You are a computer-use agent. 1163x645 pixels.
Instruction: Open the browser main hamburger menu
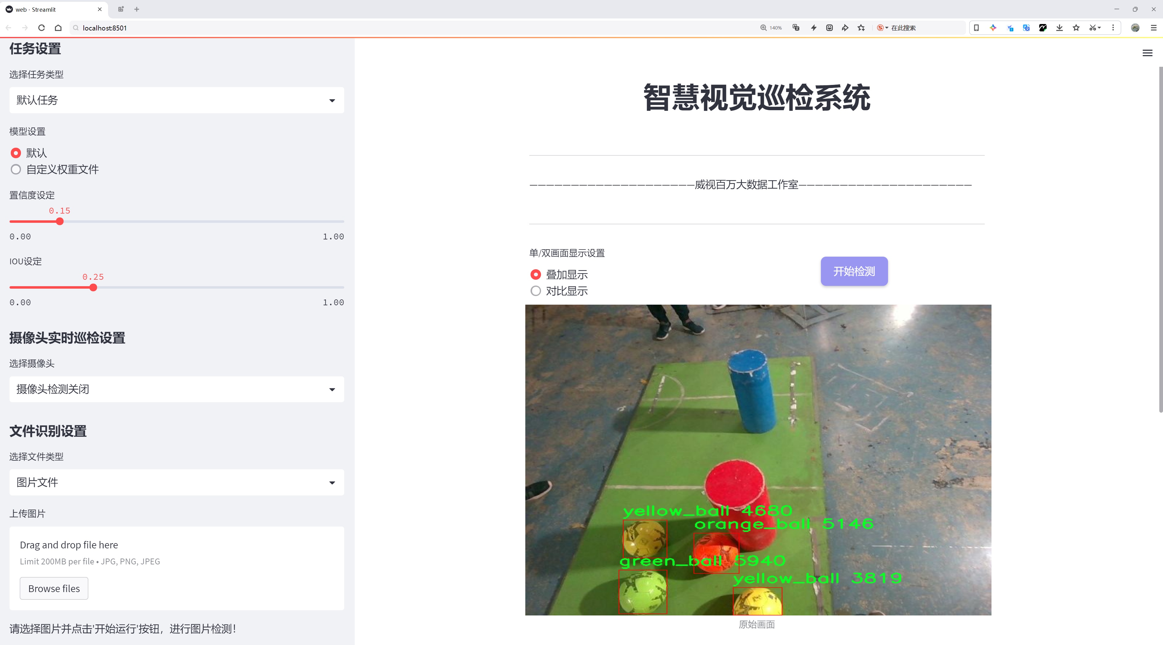[1153, 27]
